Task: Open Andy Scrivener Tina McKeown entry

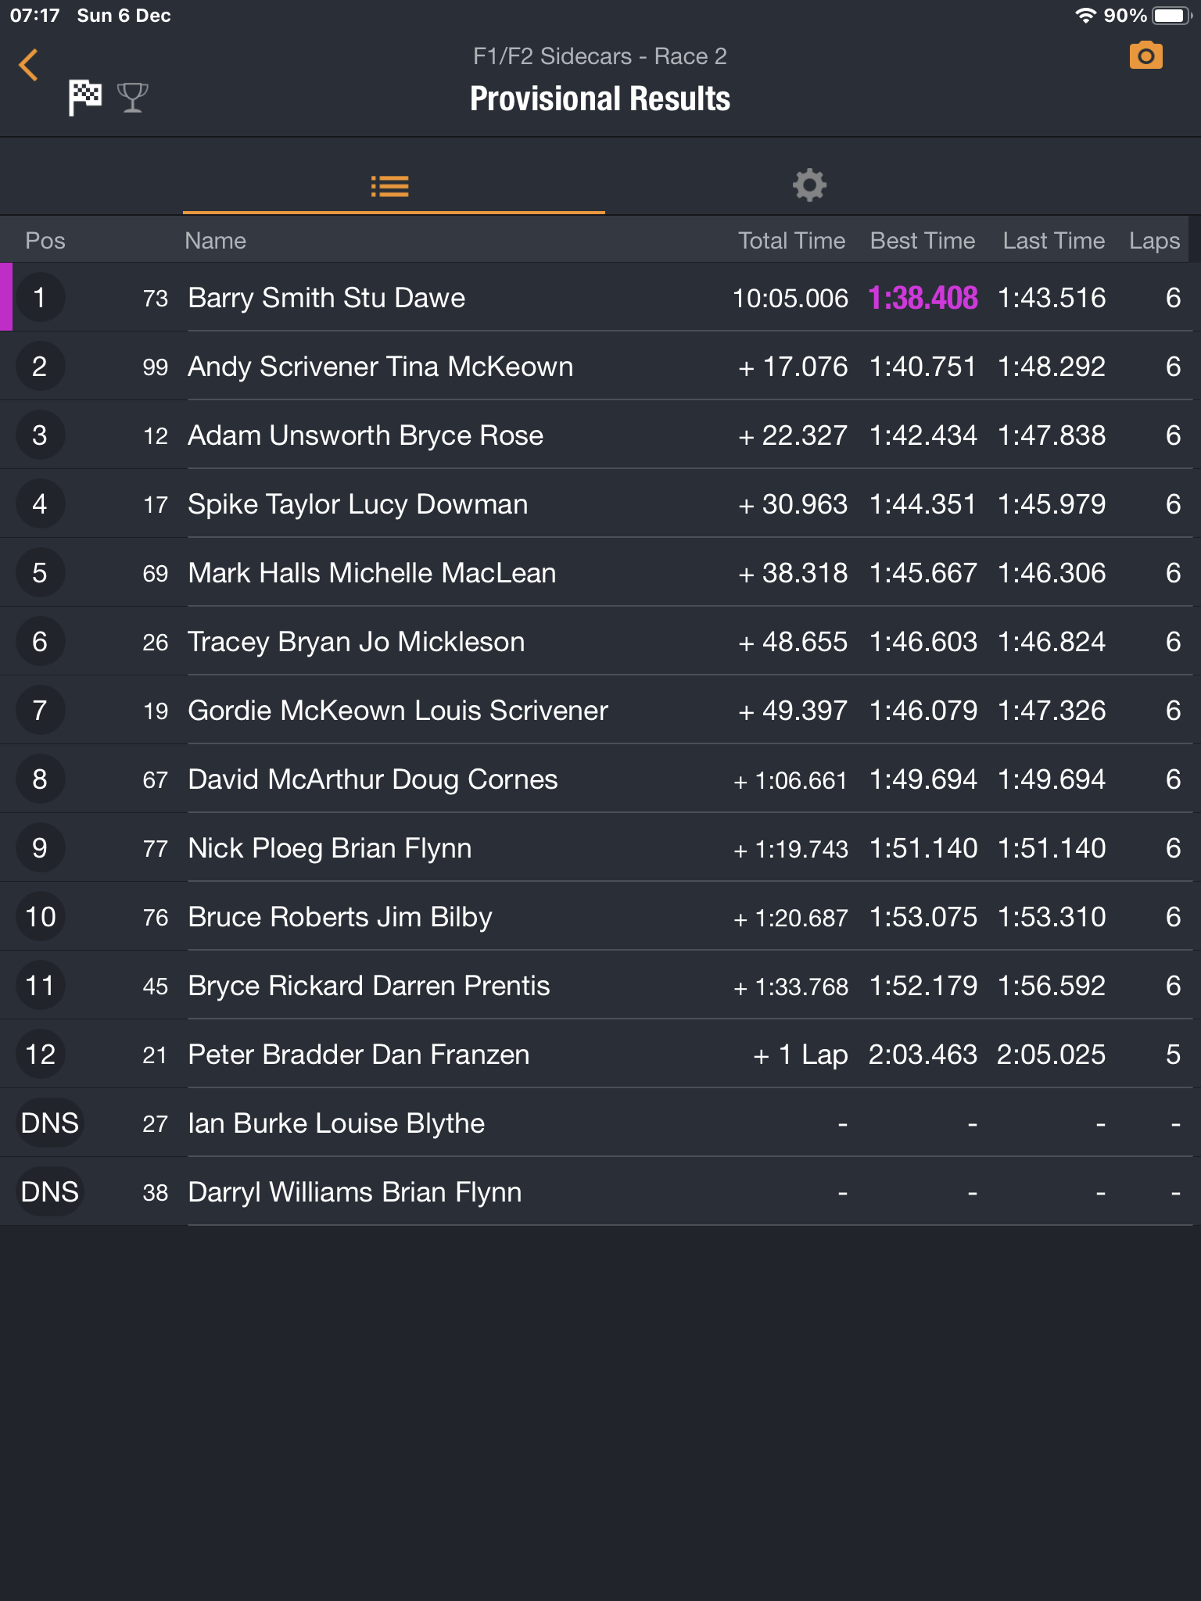Action: pos(380,367)
